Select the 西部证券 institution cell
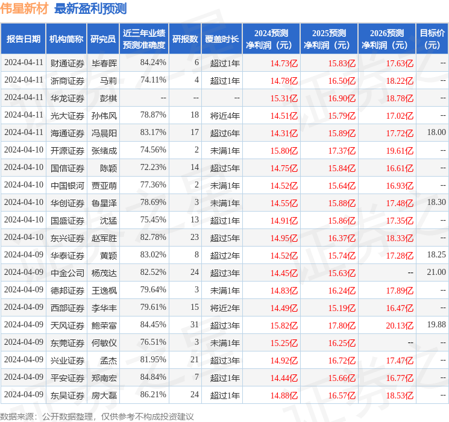This screenshot has height=422, width=449. [x=68, y=307]
